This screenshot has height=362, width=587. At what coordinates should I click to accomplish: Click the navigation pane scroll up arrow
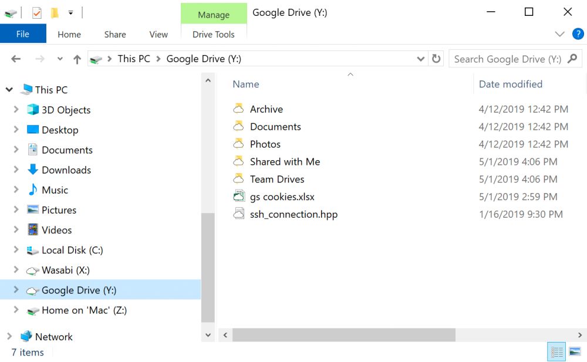208,80
